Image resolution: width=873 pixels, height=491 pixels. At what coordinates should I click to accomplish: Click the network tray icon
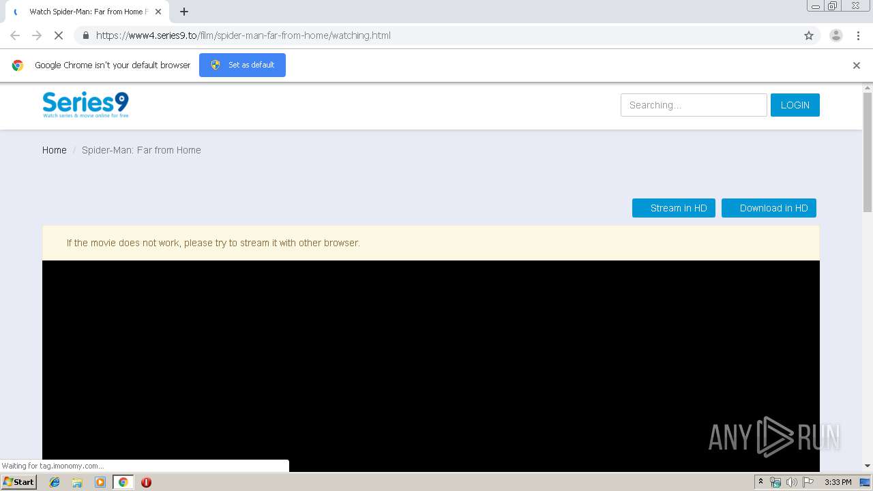click(x=775, y=482)
